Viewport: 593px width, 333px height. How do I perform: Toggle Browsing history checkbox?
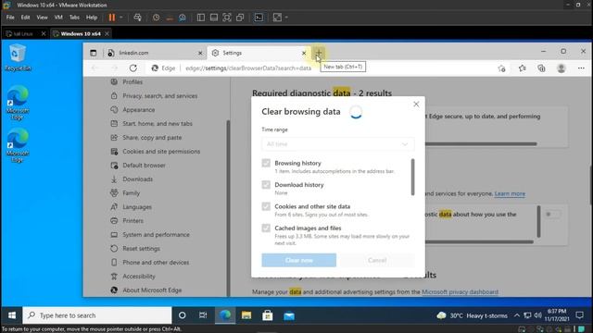click(266, 163)
